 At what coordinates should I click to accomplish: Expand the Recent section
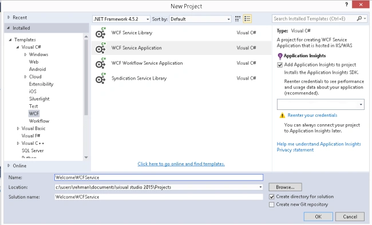click(x=9, y=17)
